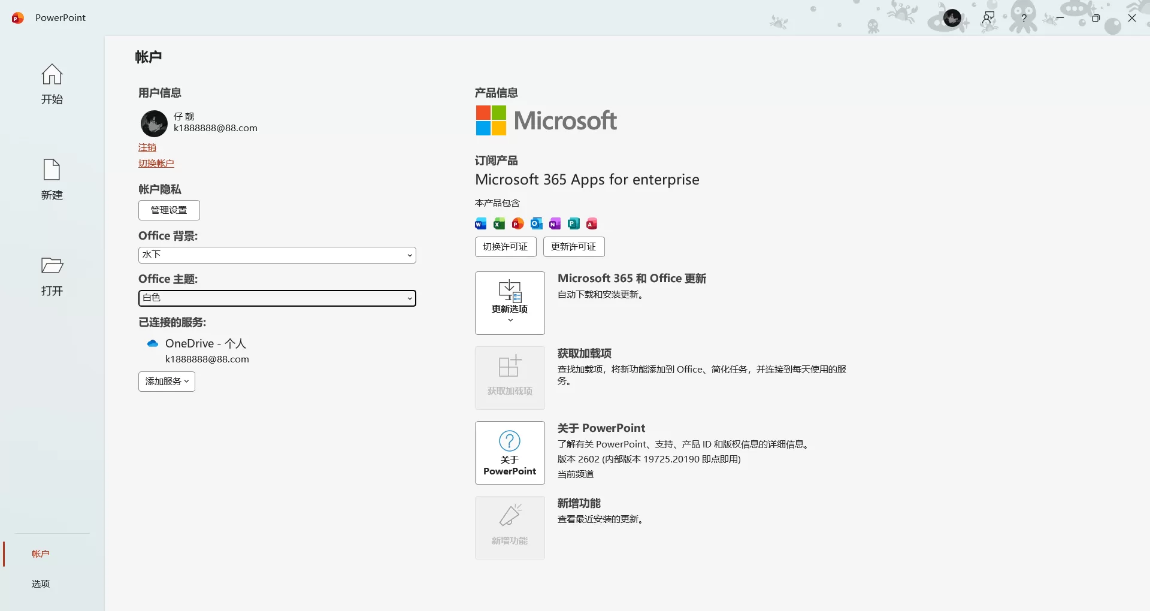
Task: Open the 添加服务 dropdown
Action: (x=167, y=382)
